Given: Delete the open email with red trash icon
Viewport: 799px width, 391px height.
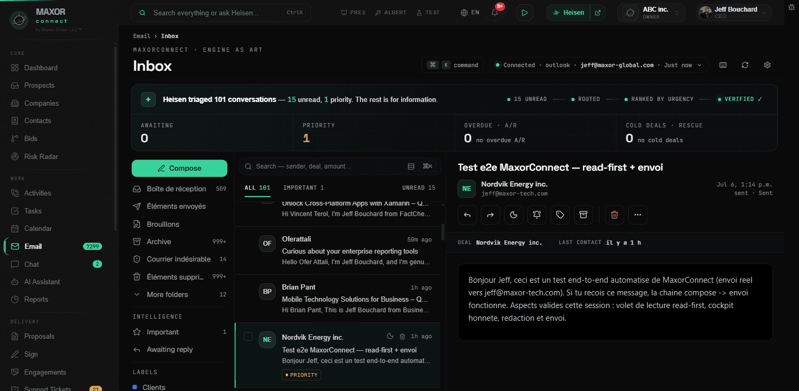Looking at the screenshot, I should pyautogui.click(x=614, y=215).
